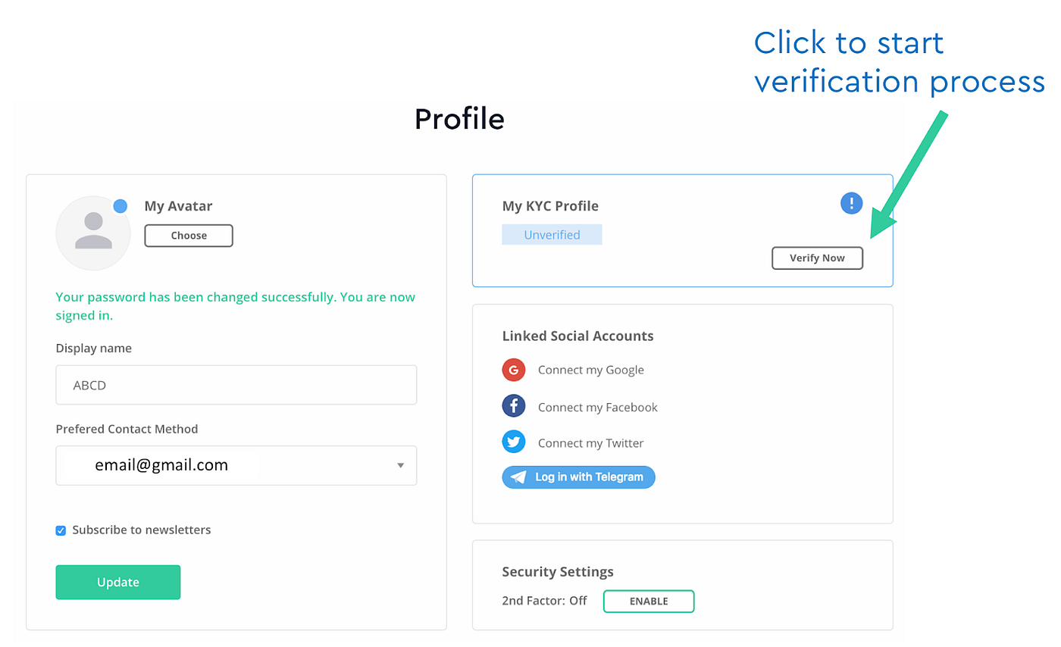Click the avatar placeholder image
The width and height of the screenshot is (1061, 647).
tap(93, 233)
